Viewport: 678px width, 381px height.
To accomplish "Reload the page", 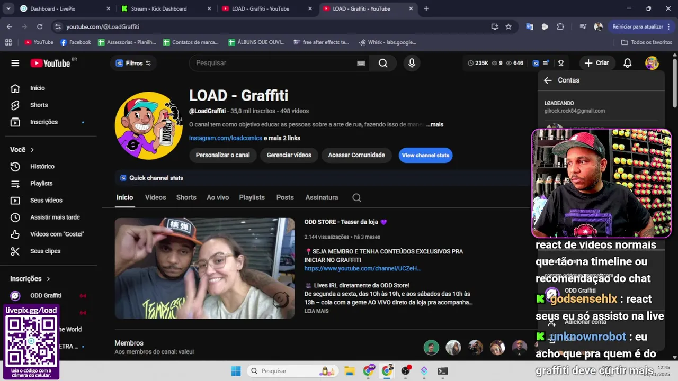I will pos(40,26).
